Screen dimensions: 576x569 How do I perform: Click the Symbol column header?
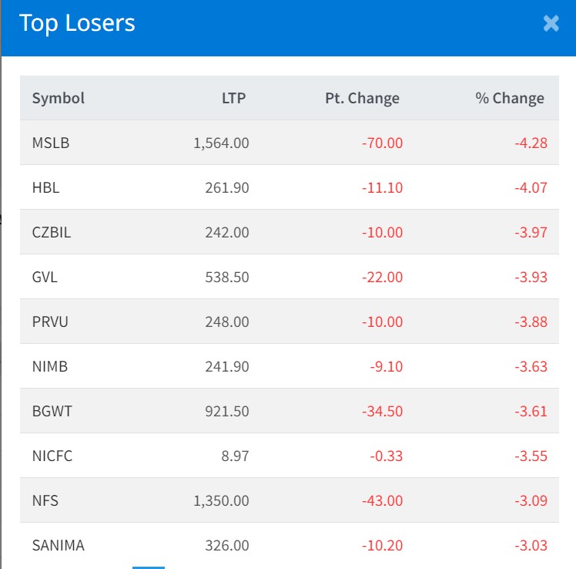pos(59,98)
